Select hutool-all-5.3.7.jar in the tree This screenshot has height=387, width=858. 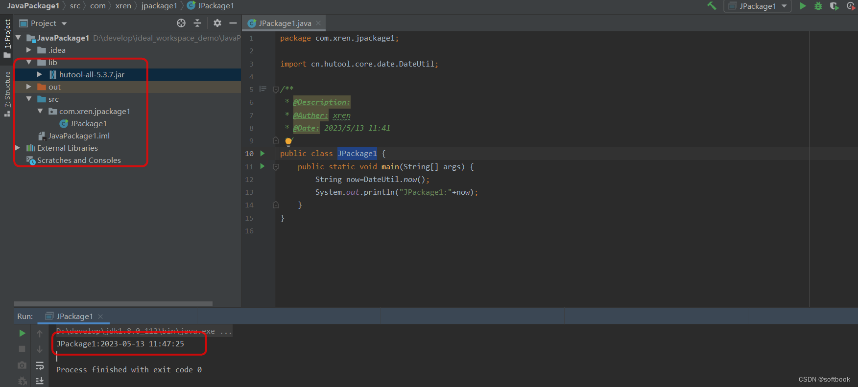click(92, 74)
